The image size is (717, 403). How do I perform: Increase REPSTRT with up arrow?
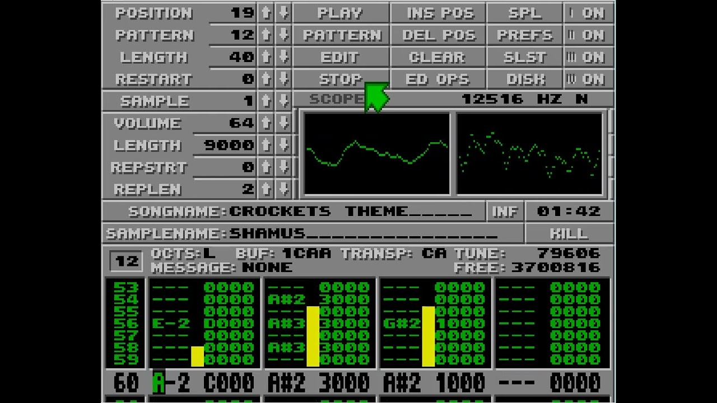coord(266,167)
